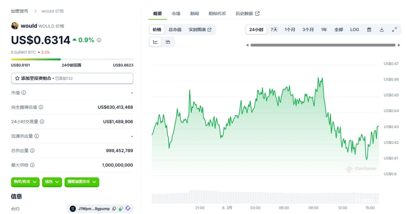The image size is (406, 214).
Task: Click the 24小时范围 price progress bar
Action: [72, 59]
